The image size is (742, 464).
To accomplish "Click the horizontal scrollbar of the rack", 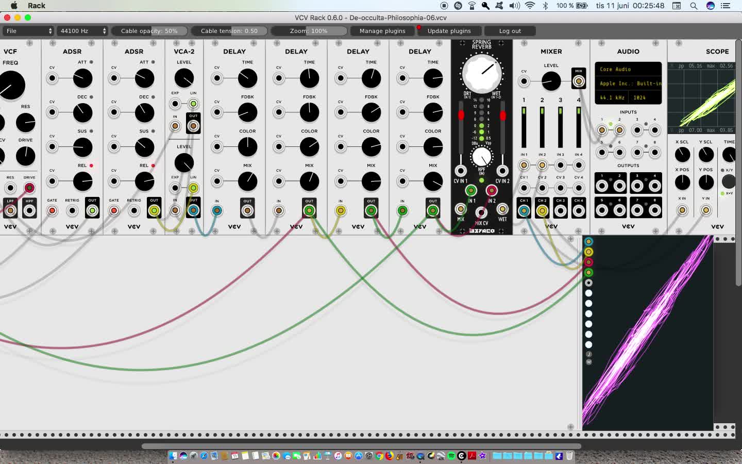I will pos(362,446).
